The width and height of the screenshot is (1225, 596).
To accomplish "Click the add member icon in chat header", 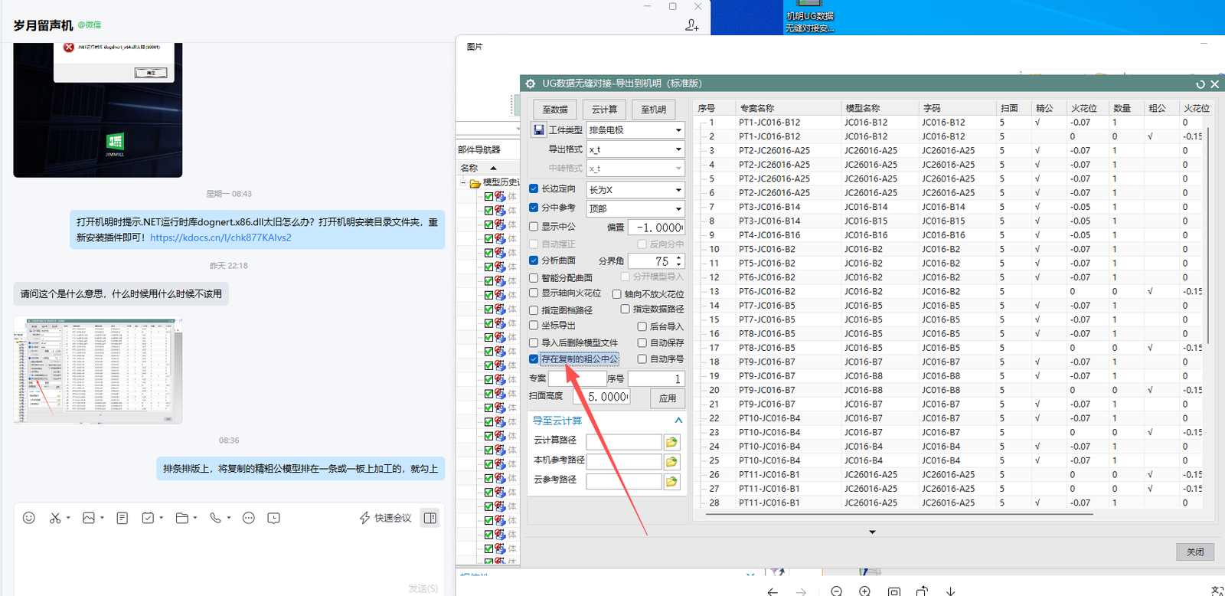I will point(692,25).
